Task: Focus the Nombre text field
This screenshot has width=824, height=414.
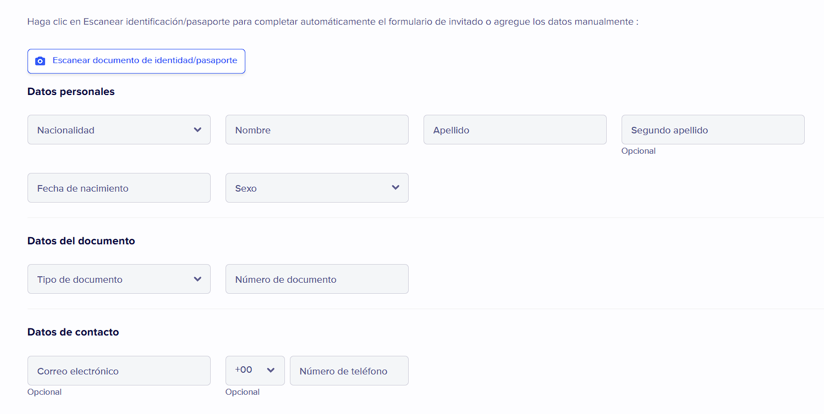Action: 317,130
